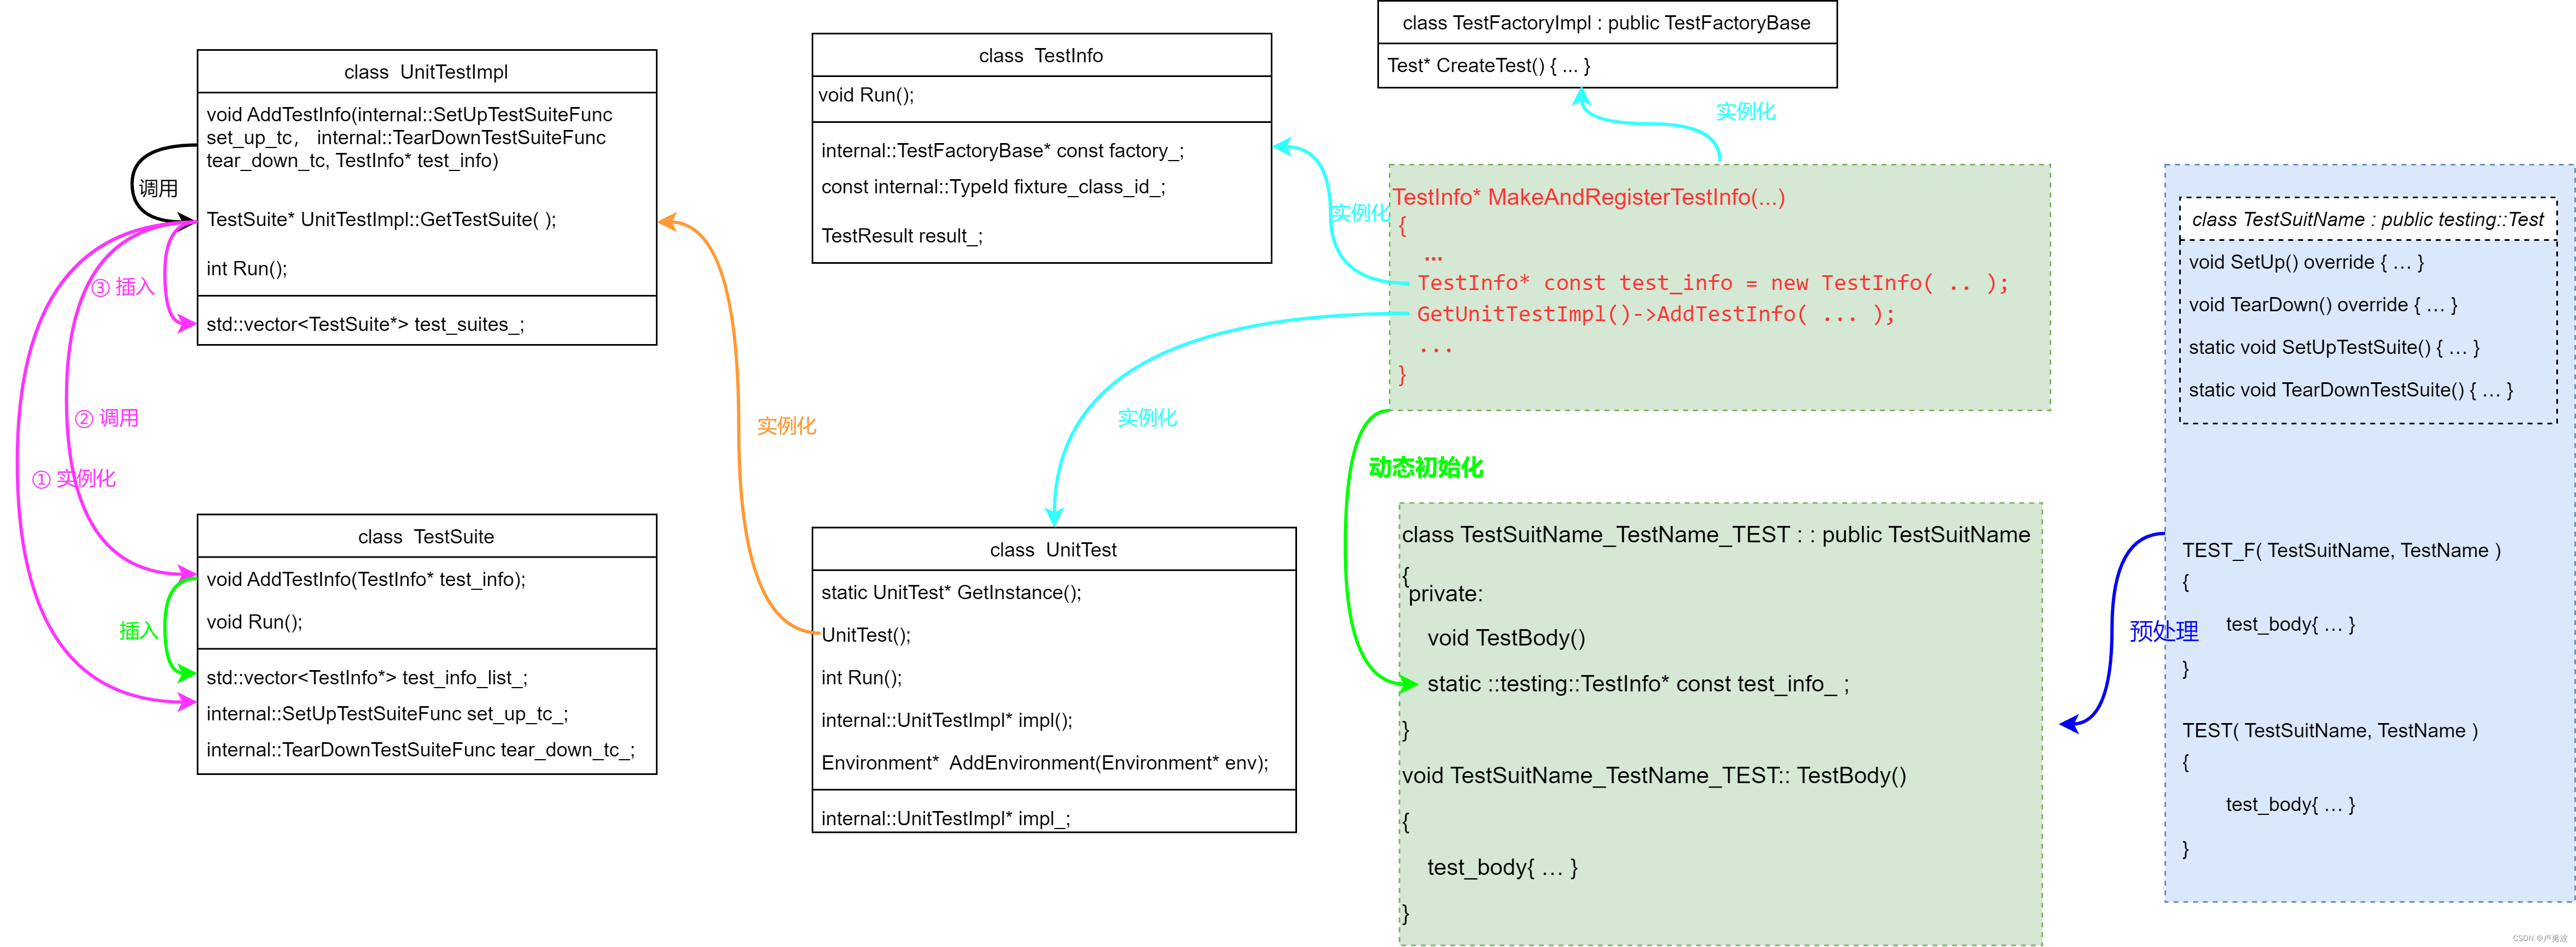Screen dimensions: 2576x947
Task: Click 'internal::SetUpTestSuiteFunc set_up_tc_;' line
Action: (x=387, y=714)
